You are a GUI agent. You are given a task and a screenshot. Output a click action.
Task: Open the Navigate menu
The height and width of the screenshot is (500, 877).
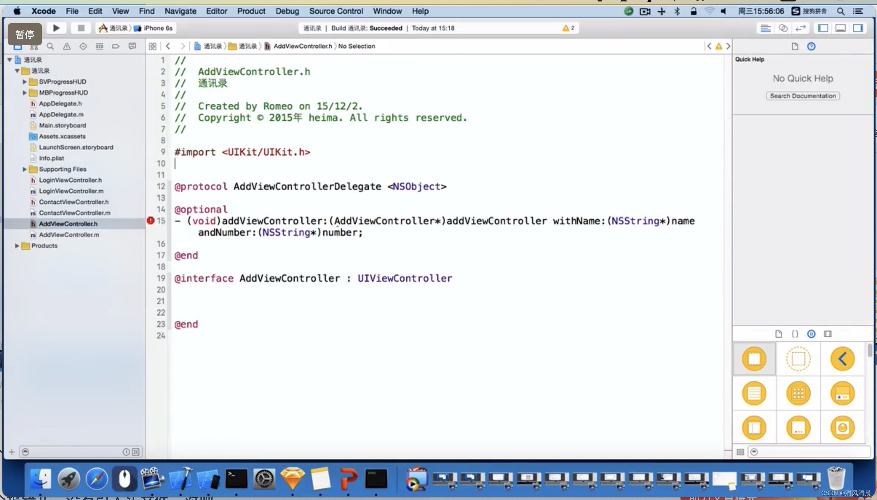click(x=180, y=11)
